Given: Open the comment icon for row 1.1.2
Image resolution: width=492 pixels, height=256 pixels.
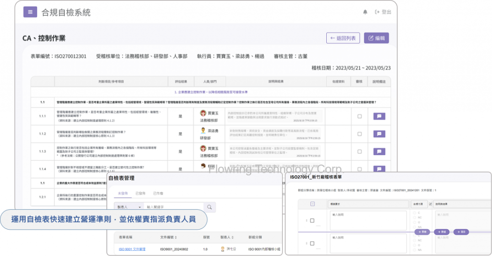Looking at the screenshot, I should 380,134.
